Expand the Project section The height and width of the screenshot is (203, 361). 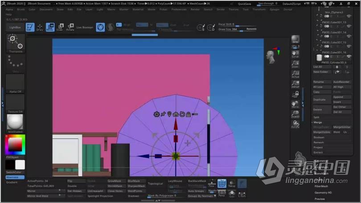click(x=318, y=147)
